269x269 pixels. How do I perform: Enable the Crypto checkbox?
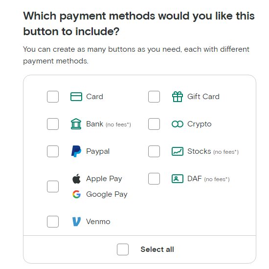pyautogui.click(x=154, y=124)
